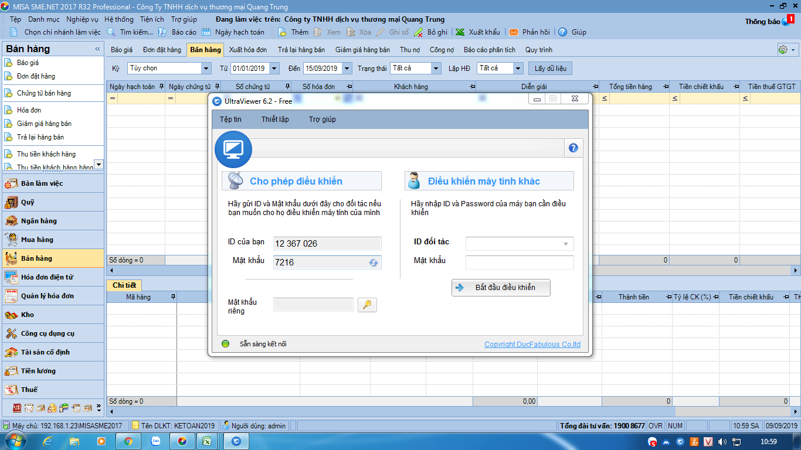Add a new voucher with Thêm
Image resolution: width=801 pixels, height=450 pixels.
click(x=293, y=32)
